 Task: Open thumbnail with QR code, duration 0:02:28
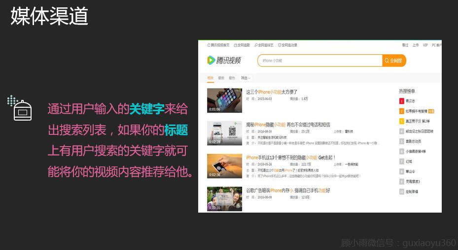(225, 133)
